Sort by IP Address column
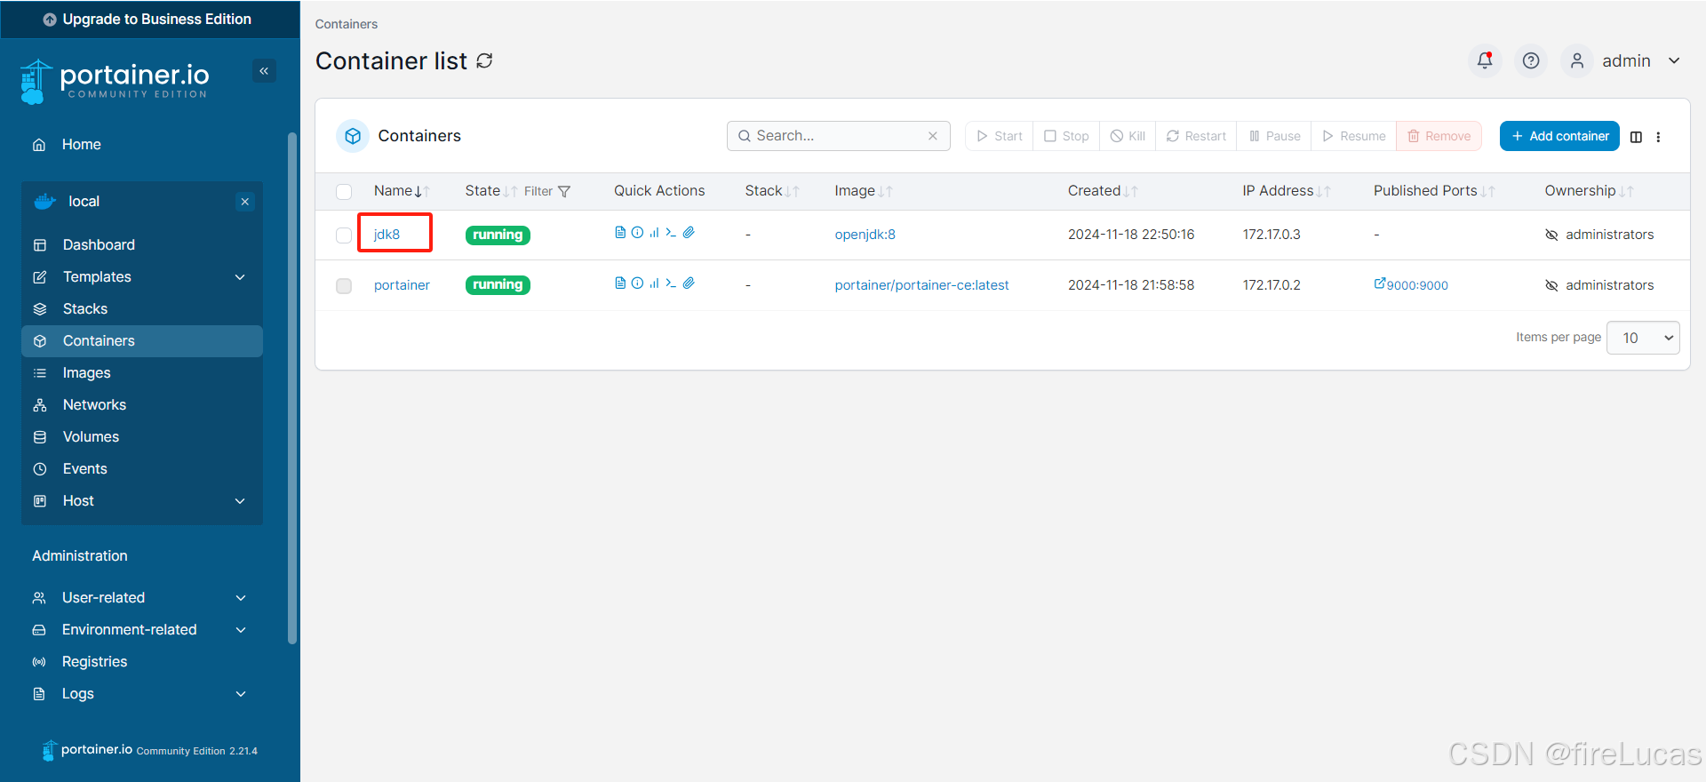The width and height of the screenshot is (1706, 782). click(x=1286, y=191)
